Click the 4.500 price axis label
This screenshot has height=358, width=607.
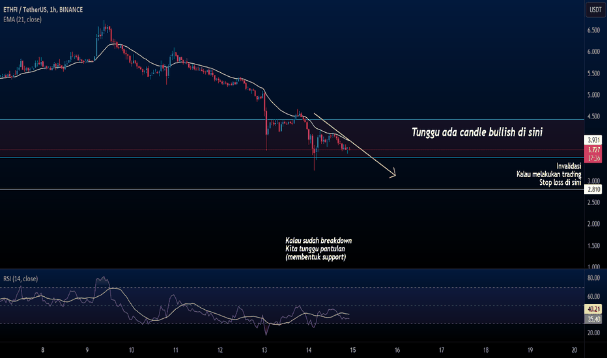(593, 116)
